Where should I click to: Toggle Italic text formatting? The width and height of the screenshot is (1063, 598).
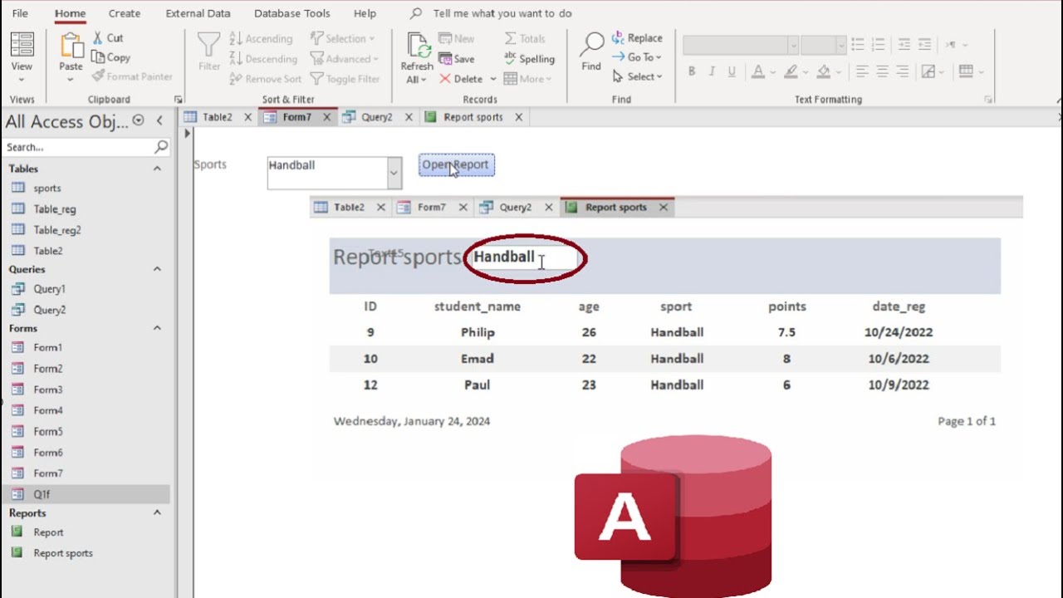pos(712,72)
